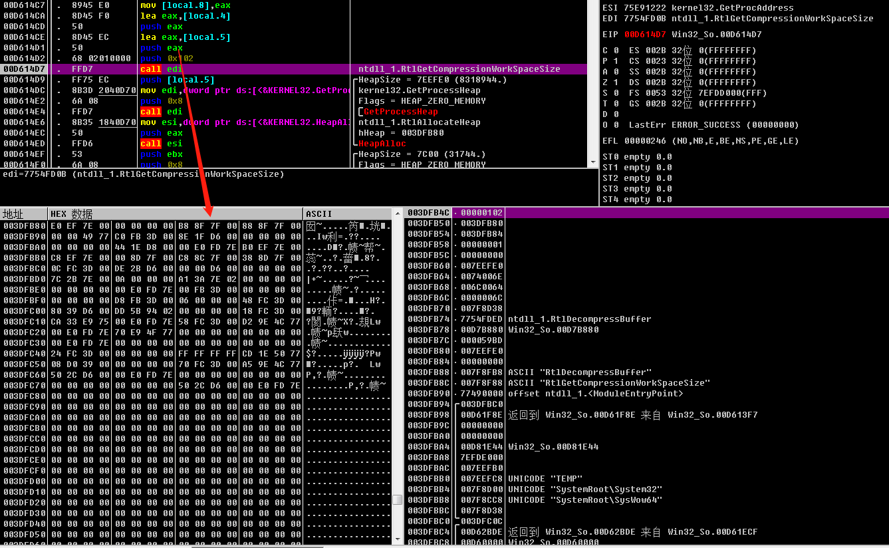This screenshot has width=889, height=548.
Task: Toggle the Z zero flag
Action: pos(610,82)
